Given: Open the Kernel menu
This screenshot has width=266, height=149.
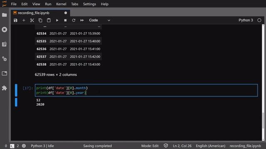Looking at the screenshot, I should coord(61,4).
